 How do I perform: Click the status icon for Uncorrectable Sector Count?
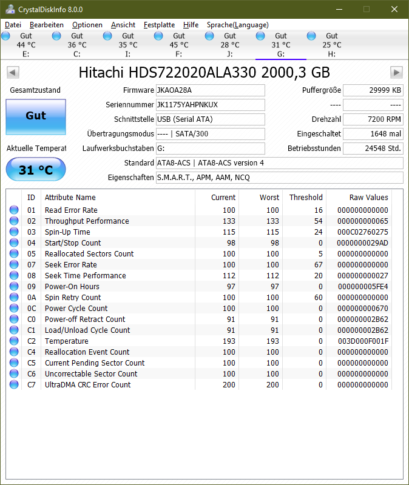pyautogui.click(x=14, y=373)
